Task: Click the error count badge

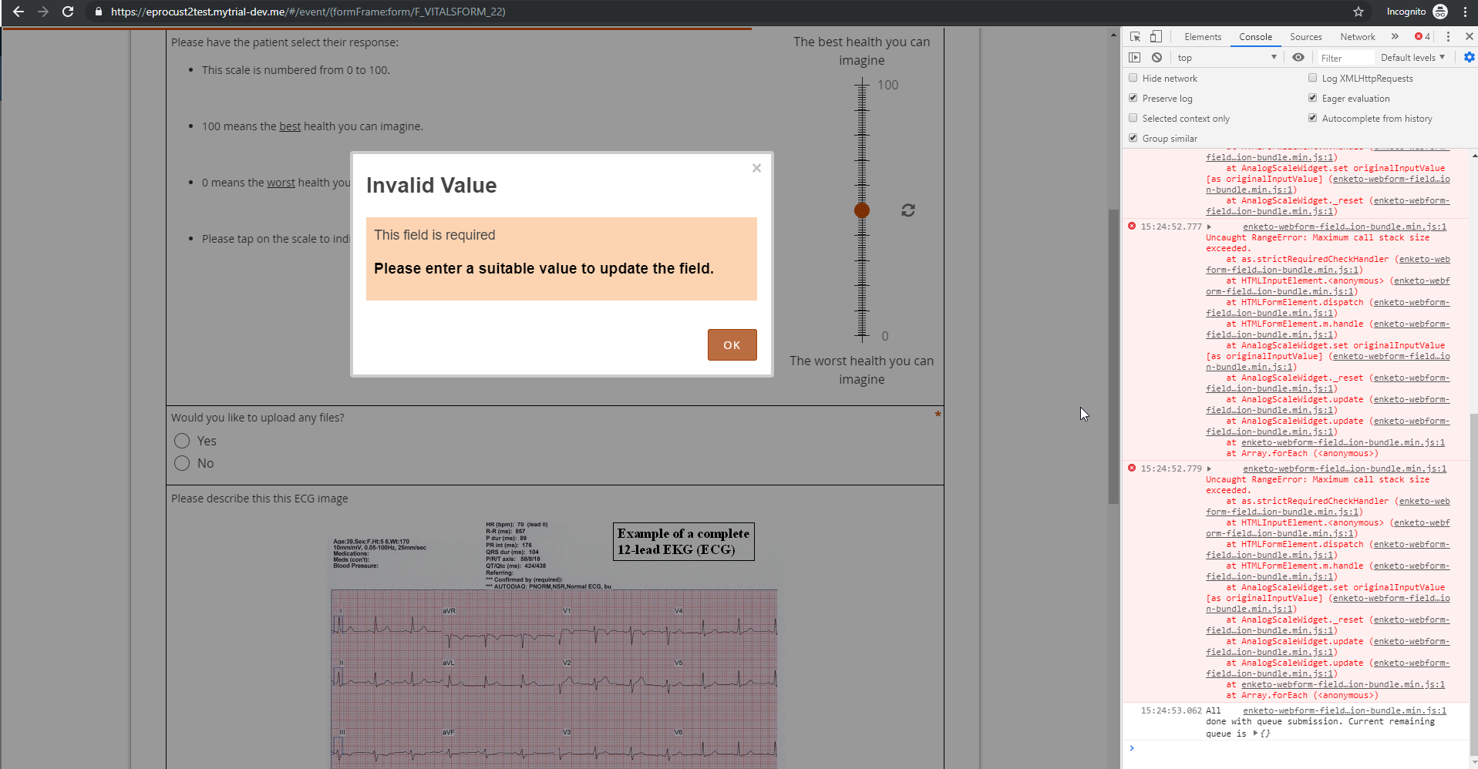Action: (x=1421, y=36)
